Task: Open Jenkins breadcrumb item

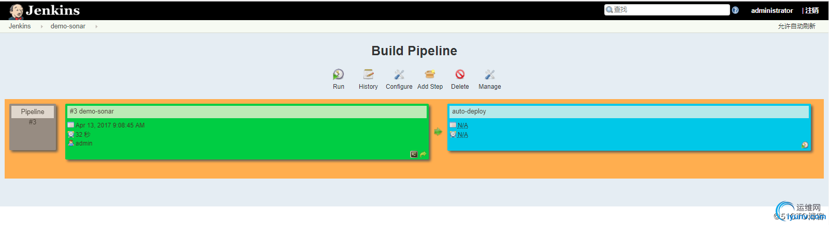Action: [x=20, y=26]
